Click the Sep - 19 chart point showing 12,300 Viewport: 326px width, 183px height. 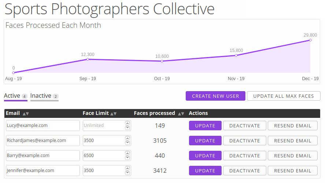point(88,59)
